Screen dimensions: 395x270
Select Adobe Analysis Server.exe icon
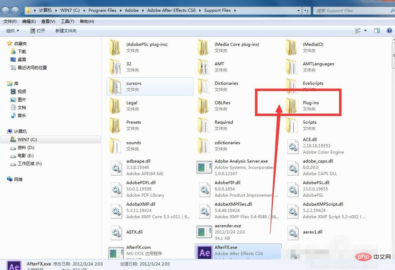(204, 167)
